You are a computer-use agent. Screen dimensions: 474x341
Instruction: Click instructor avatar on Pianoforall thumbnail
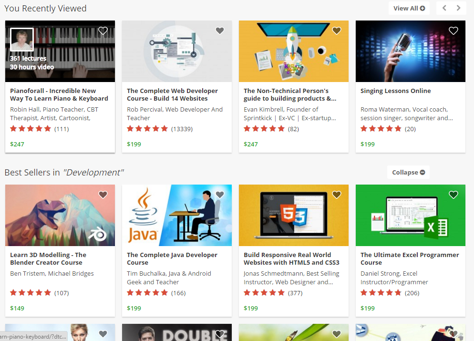click(22, 40)
